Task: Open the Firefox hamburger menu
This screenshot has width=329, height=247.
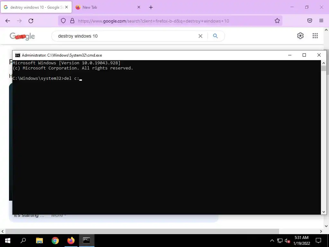Action: tap(321, 21)
